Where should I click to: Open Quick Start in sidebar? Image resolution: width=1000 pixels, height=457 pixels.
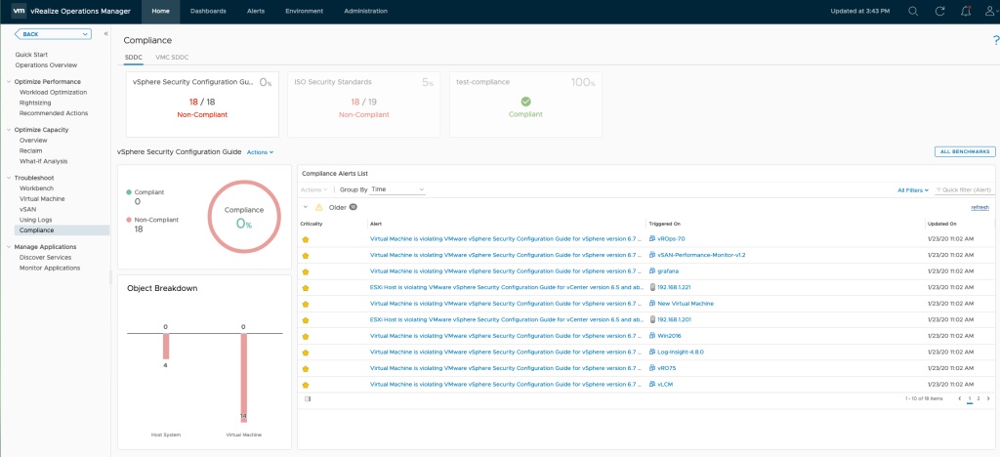(x=31, y=55)
